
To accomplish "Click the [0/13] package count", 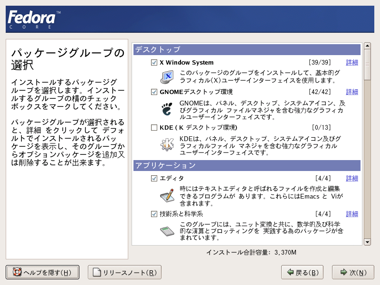I will click(322, 127).
